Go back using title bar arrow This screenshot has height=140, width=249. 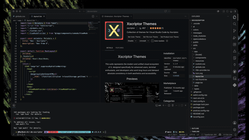pyautogui.click(x=80, y=11)
